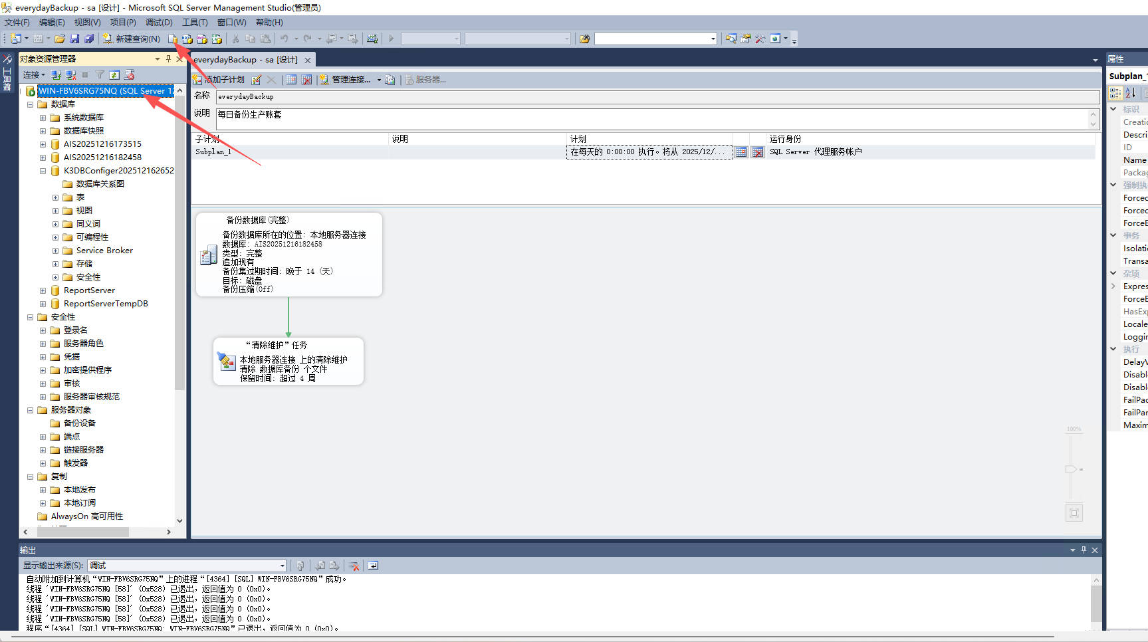Viewport: 1148px width, 642px height.
Task: Select the 清除维护 task box
Action: (x=288, y=361)
